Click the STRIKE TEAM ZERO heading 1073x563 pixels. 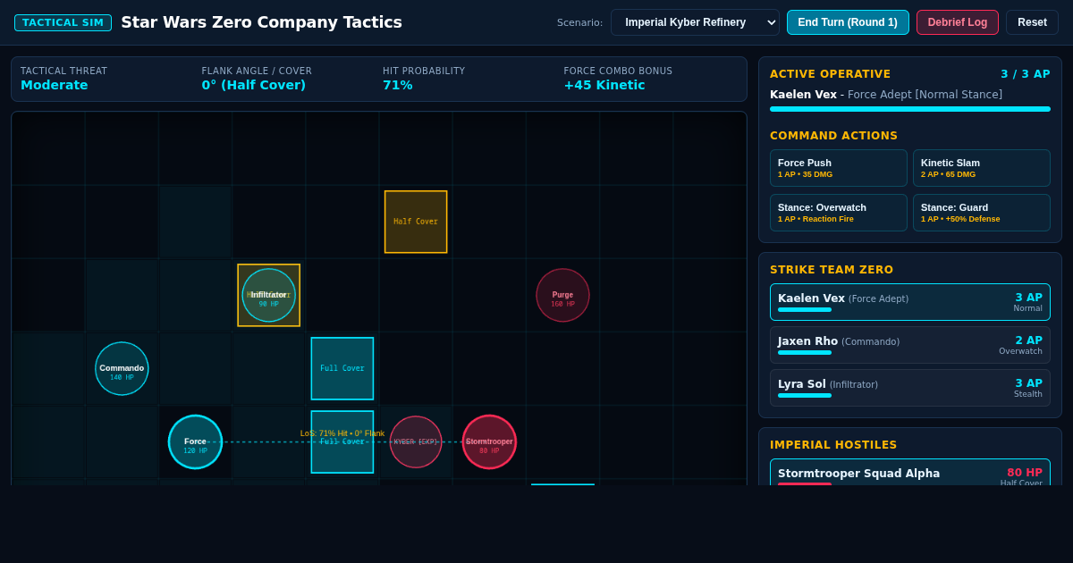[832, 270]
